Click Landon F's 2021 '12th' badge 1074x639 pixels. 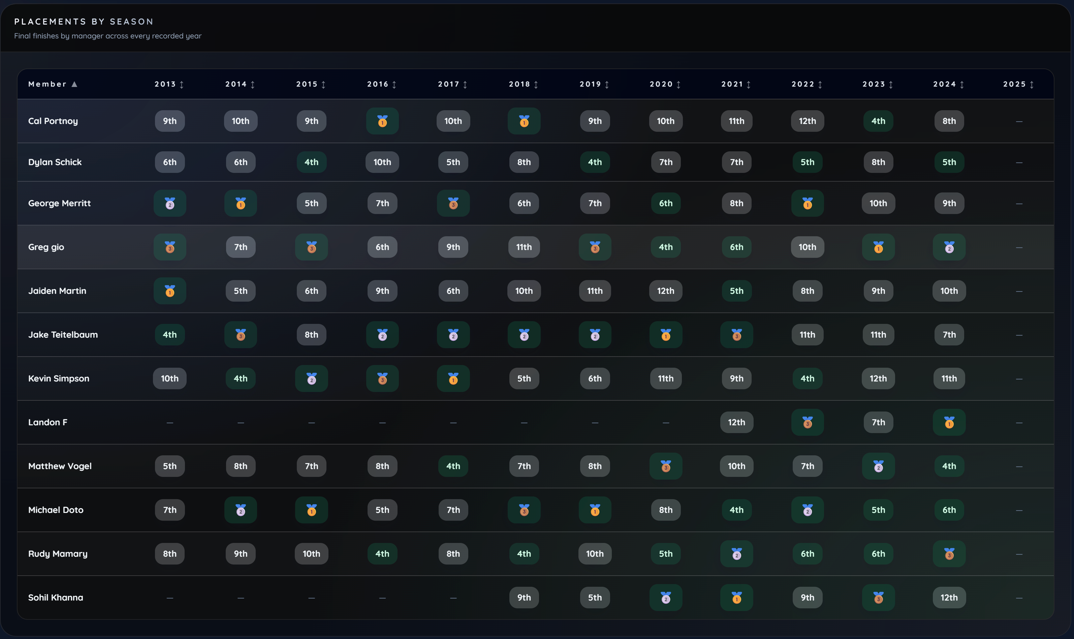[737, 422]
